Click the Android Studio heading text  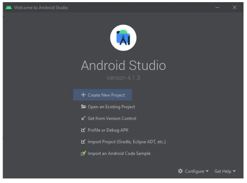tap(123, 65)
